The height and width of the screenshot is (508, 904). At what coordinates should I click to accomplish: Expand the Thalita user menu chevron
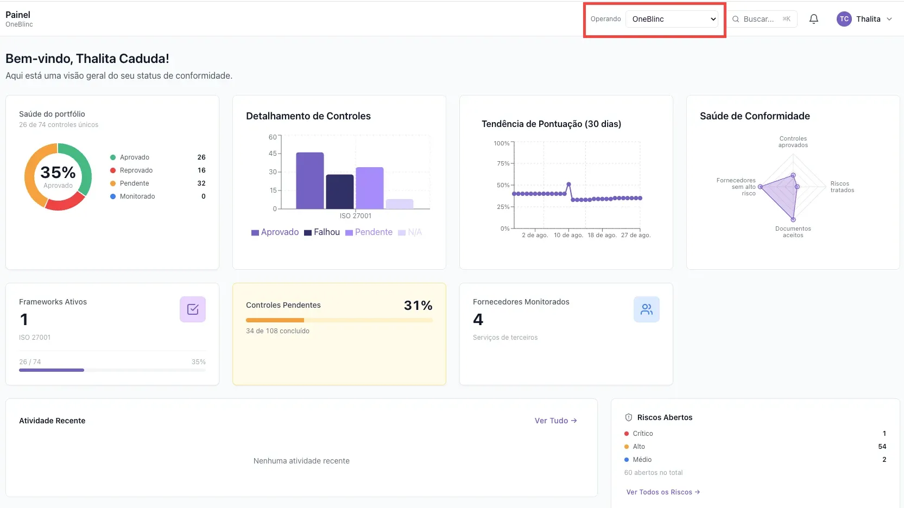point(889,19)
